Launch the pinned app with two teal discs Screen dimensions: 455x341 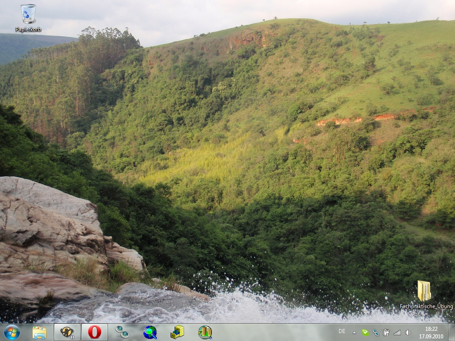click(122, 332)
